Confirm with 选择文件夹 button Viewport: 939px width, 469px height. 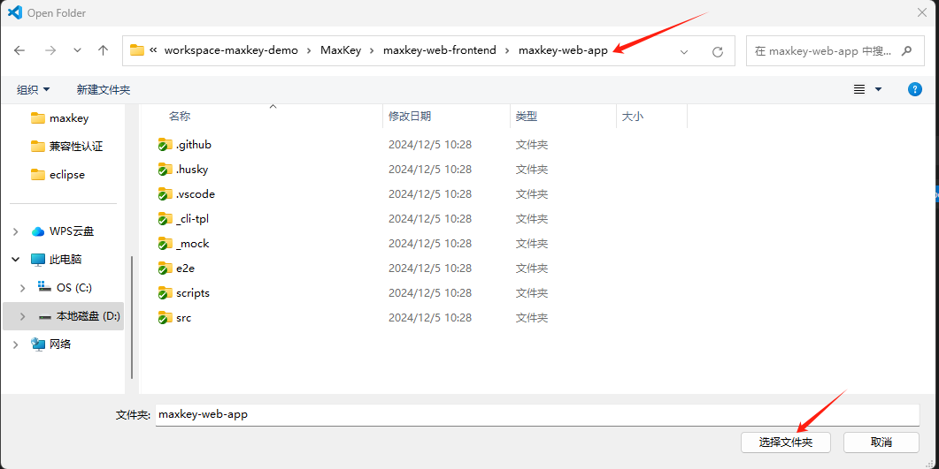pyautogui.click(x=786, y=443)
